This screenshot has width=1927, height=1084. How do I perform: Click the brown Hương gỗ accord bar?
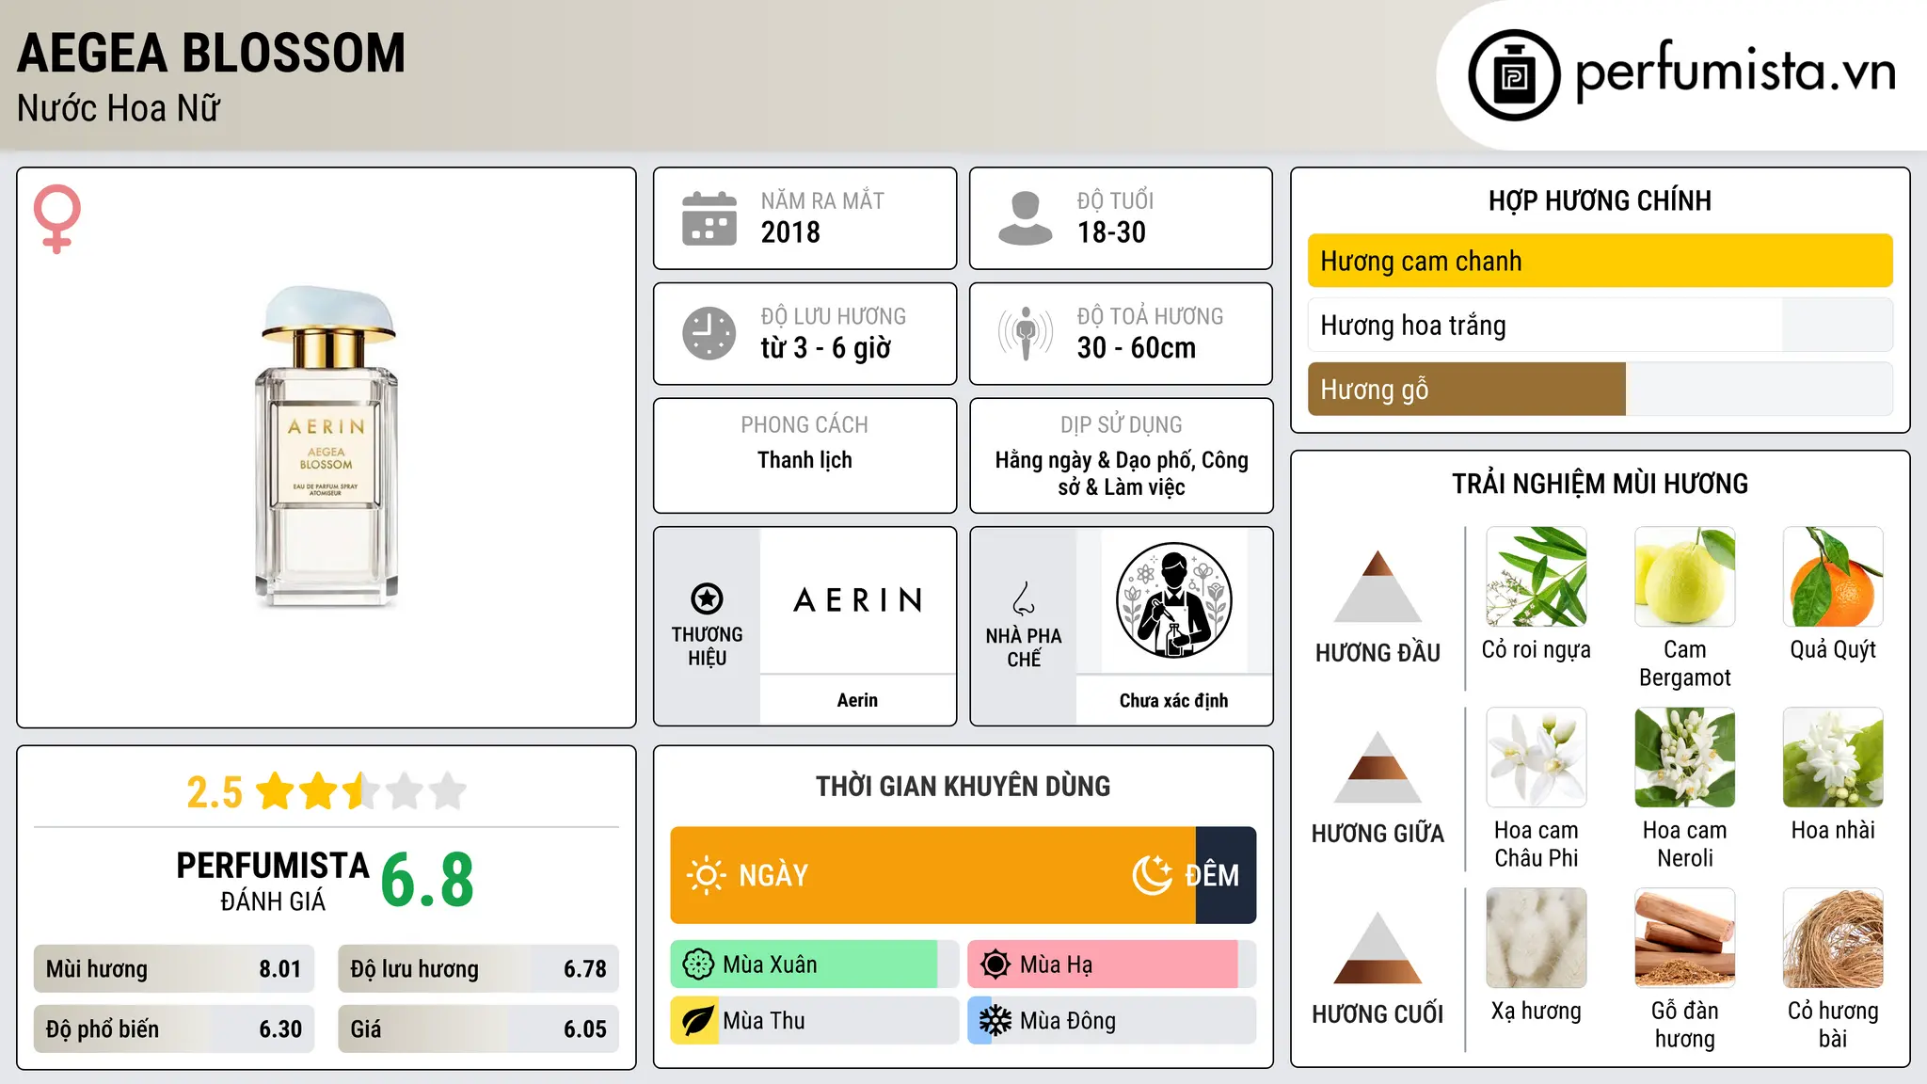pos(1601,389)
